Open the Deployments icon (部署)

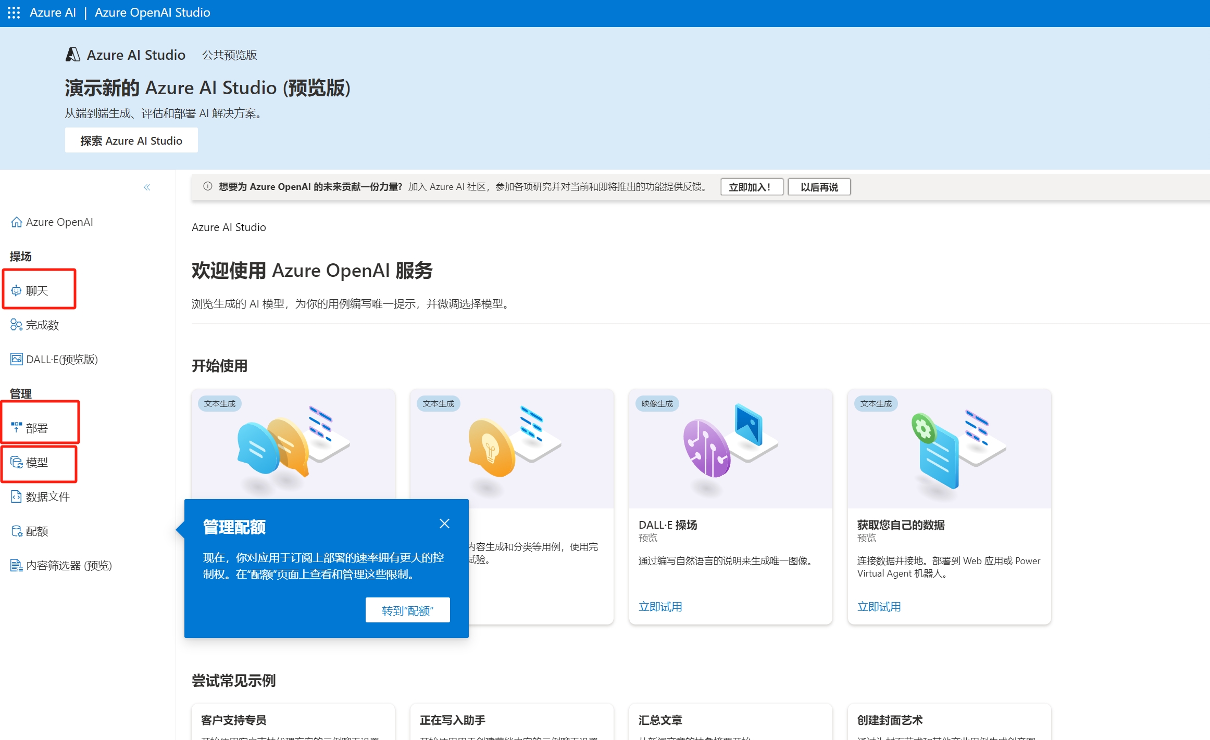tap(17, 428)
